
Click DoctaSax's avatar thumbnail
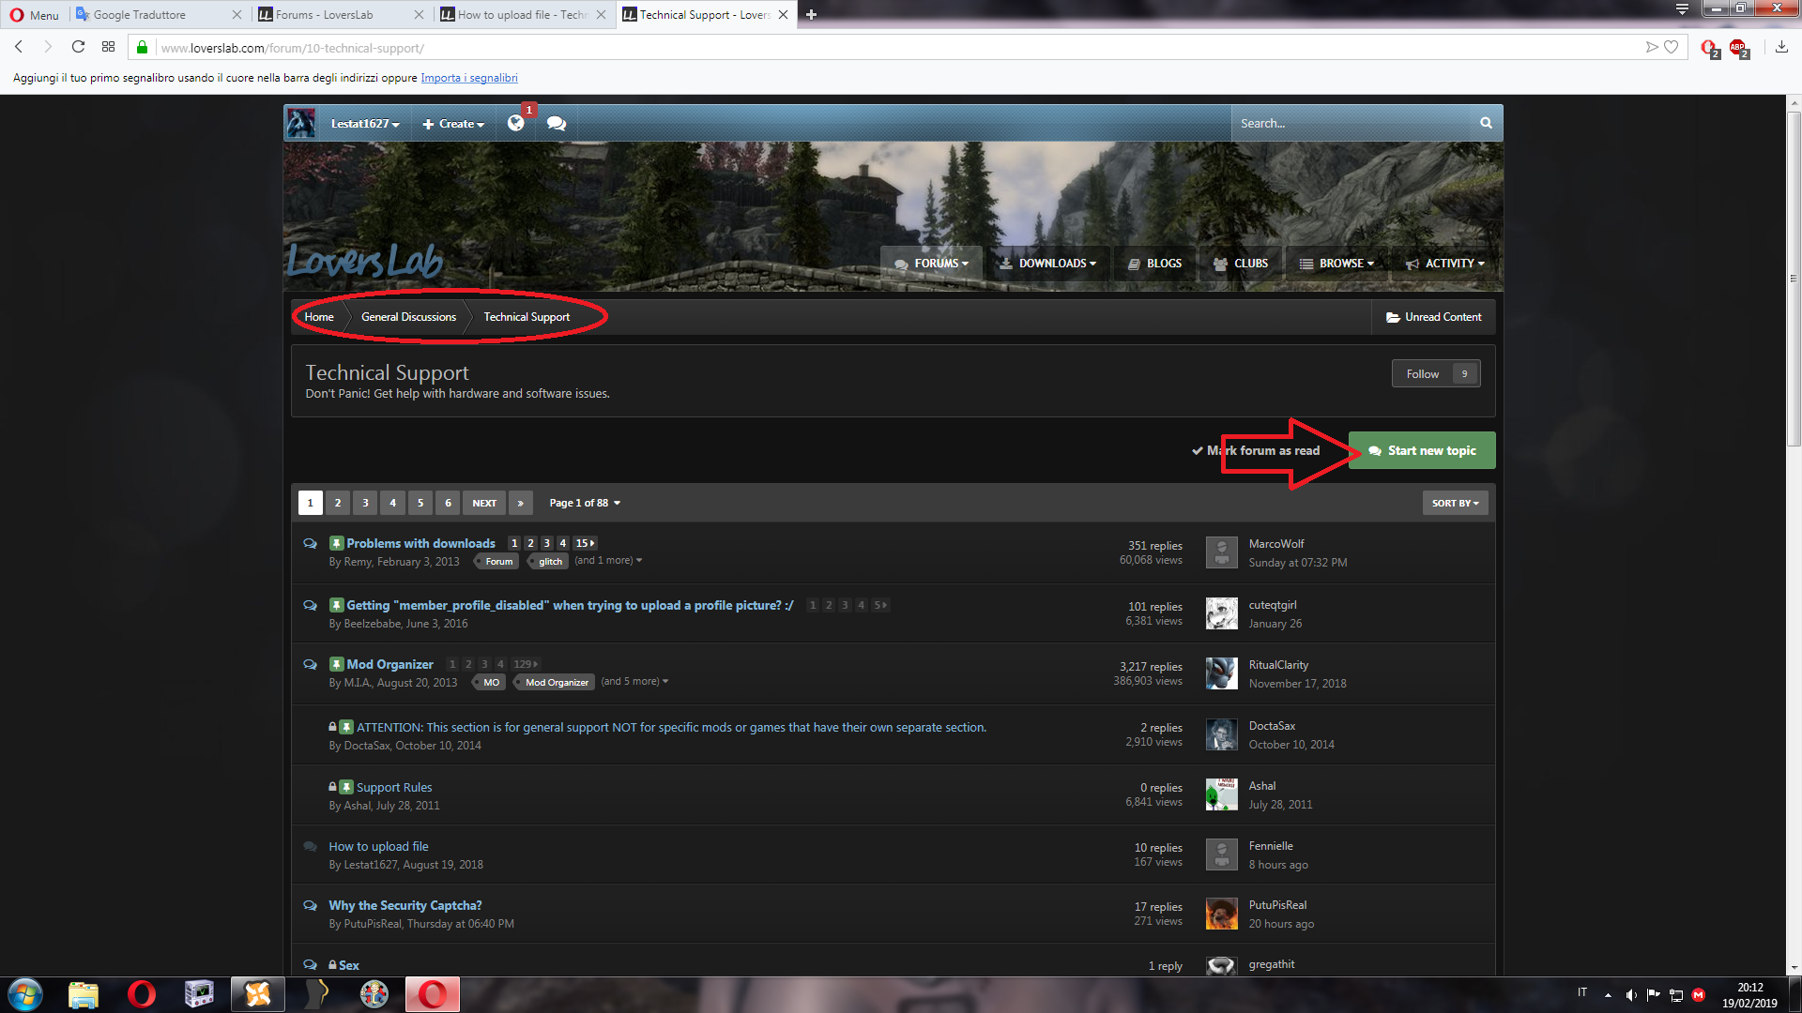click(1221, 734)
